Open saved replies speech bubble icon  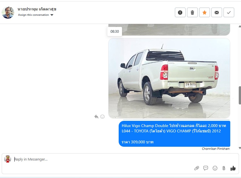pos(206,168)
